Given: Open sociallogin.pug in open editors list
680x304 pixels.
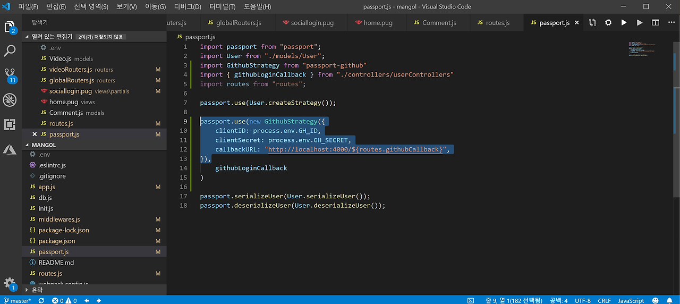Looking at the screenshot, I should pyautogui.click(x=94, y=91).
